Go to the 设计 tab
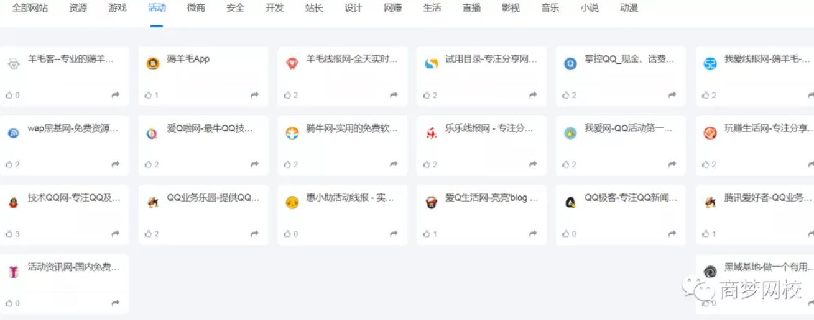The width and height of the screenshot is (814, 320). coord(353,8)
